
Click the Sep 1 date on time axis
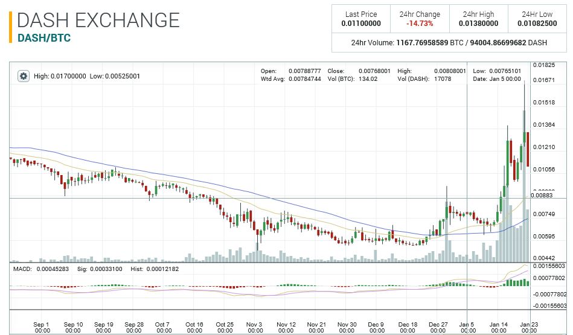click(42, 327)
